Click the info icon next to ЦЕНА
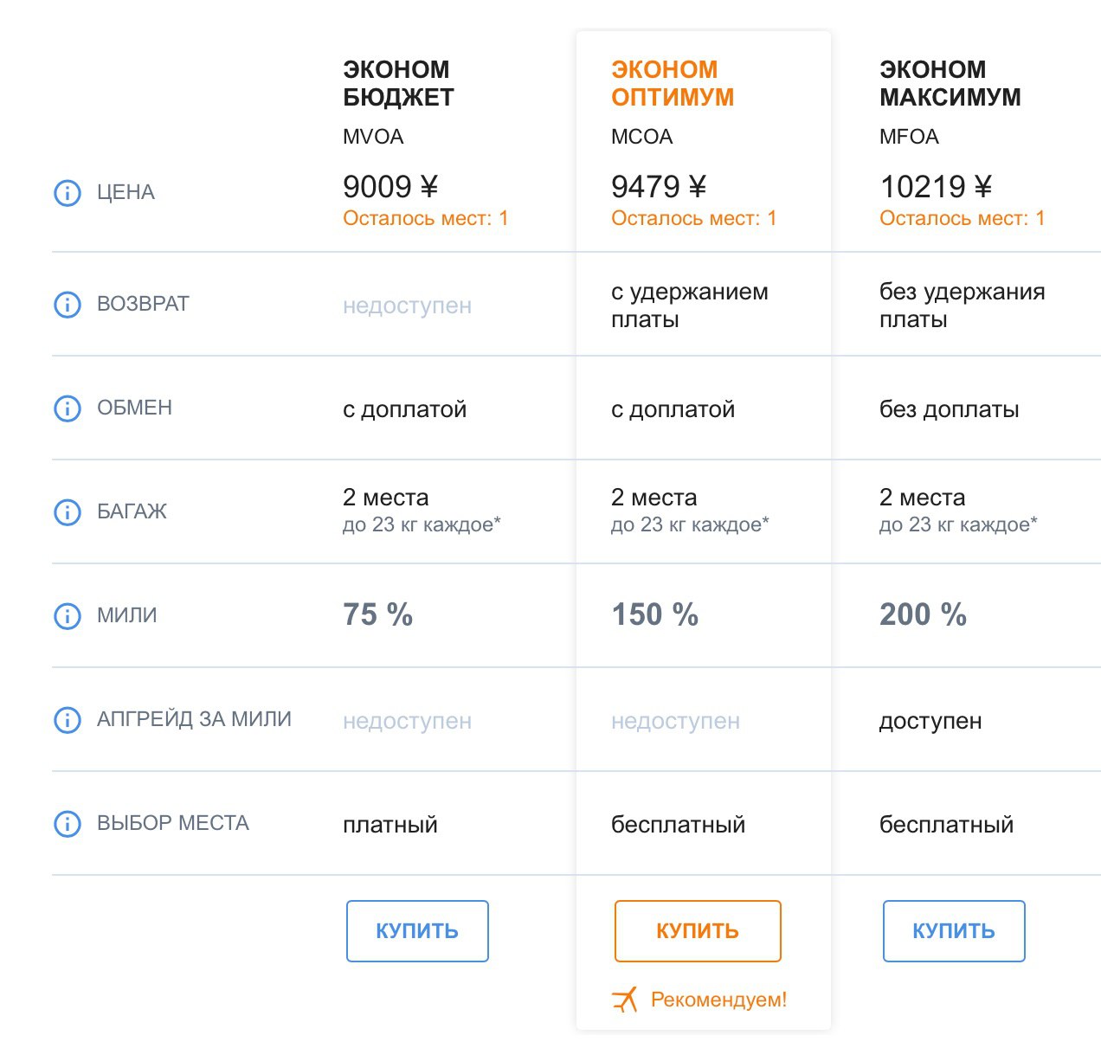 pyautogui.click(x=68, y=192)
